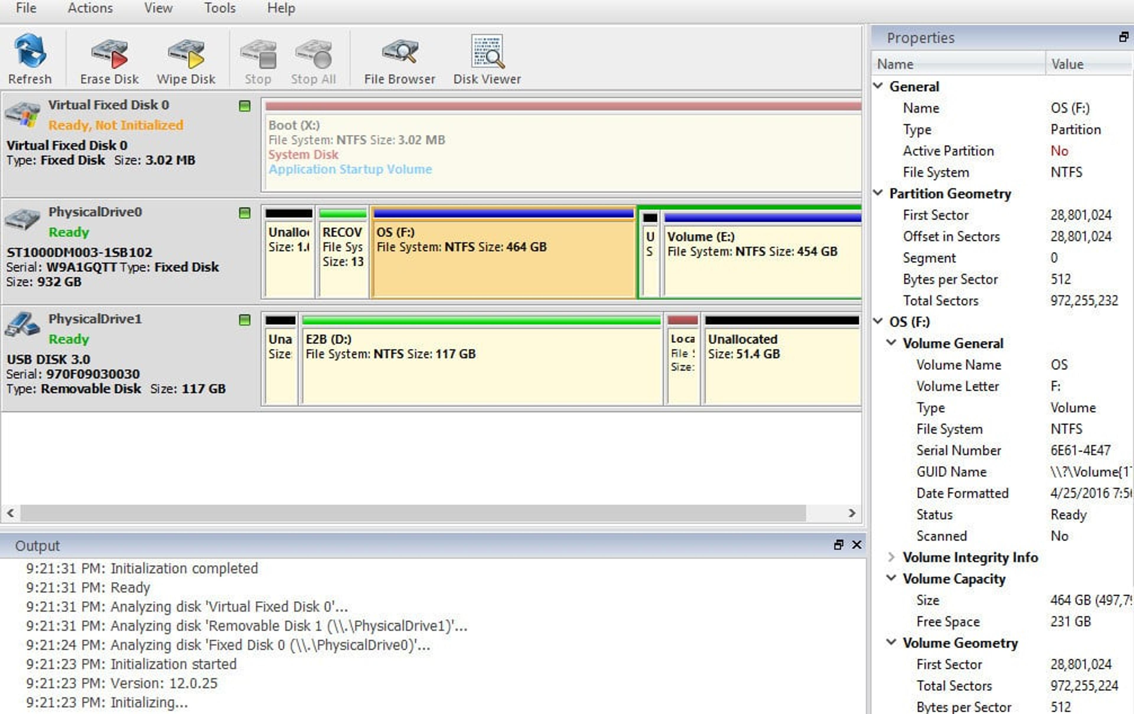Select the First Sector row under Partition Geometry
The image size is (1134, 714).
click(x=1002, y=215)
